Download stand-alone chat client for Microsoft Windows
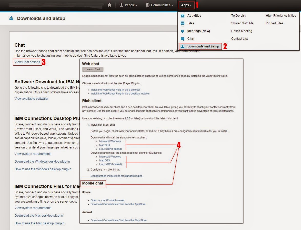This screenshot has height=230, width=301. pyautogui.click(x=110, y=141)
